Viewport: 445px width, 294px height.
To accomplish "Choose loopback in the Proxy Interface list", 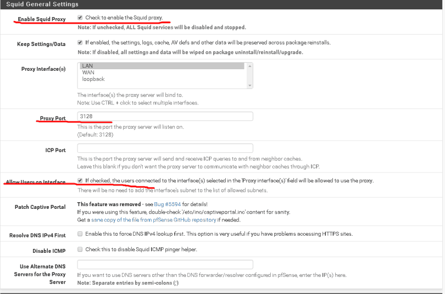I will tap(162, 79).
